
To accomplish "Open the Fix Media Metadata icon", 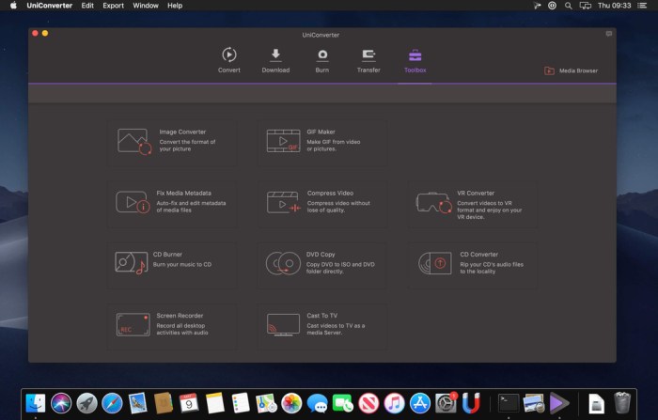I will pyautogui.click(x=133, y=202).
